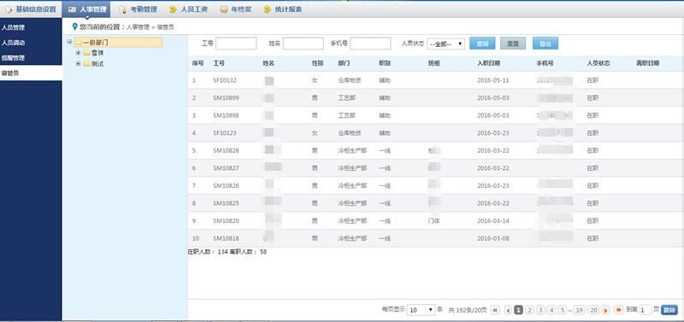Select employee row SM10818
This screenshot has height=322, width=684.
click(435, 238)
